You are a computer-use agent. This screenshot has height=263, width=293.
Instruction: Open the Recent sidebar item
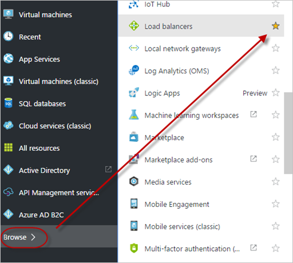[59, 37]
